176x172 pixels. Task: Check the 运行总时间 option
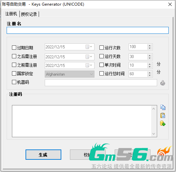coord(101,74)
